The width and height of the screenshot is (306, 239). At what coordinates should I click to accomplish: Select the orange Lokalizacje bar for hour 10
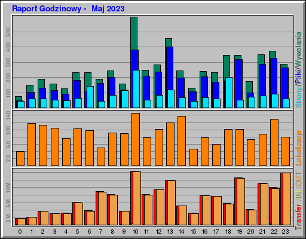pos(136,139)
